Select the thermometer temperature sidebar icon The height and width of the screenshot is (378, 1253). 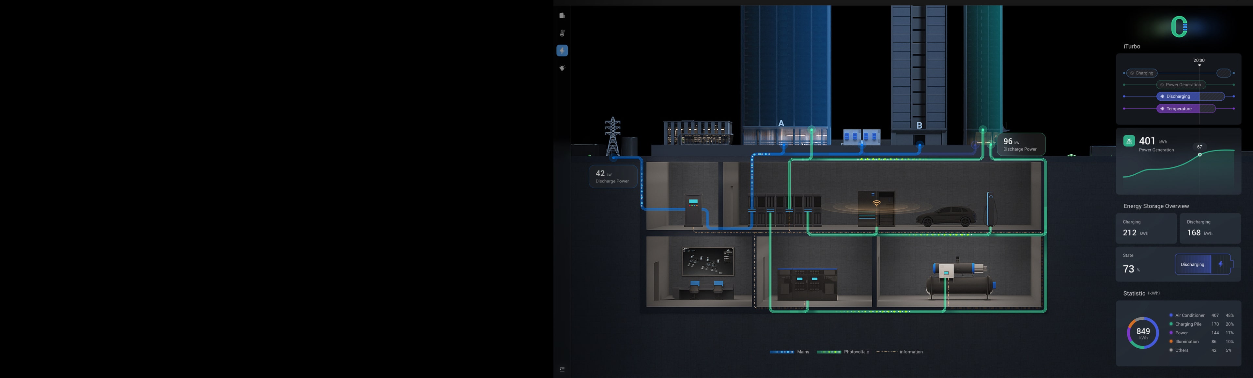562,33
